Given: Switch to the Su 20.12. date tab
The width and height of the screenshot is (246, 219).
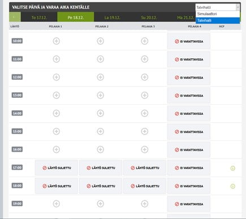Looking at the screenshot, I should (x=149, y=18).
